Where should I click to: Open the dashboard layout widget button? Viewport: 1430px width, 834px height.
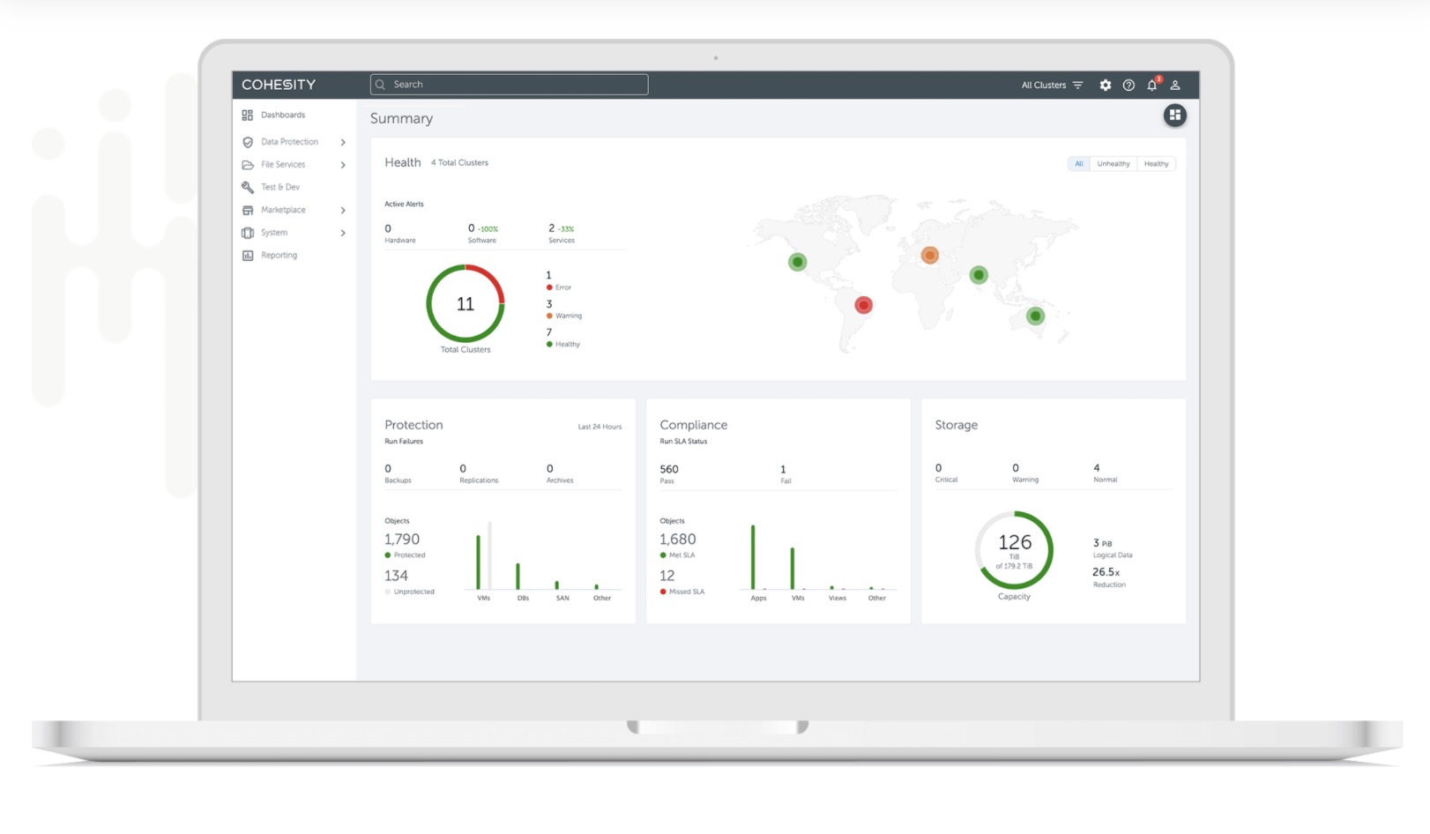click(1174, 115)
